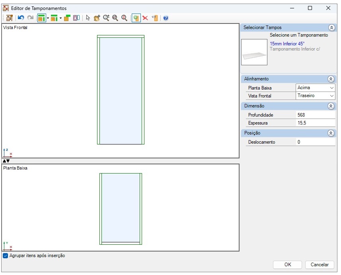Activate the pan hand tool
Image resolution: width=341 pixels, height=275 pixels.
(97, 18)
